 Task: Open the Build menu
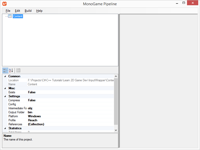[x=28, y=11]
